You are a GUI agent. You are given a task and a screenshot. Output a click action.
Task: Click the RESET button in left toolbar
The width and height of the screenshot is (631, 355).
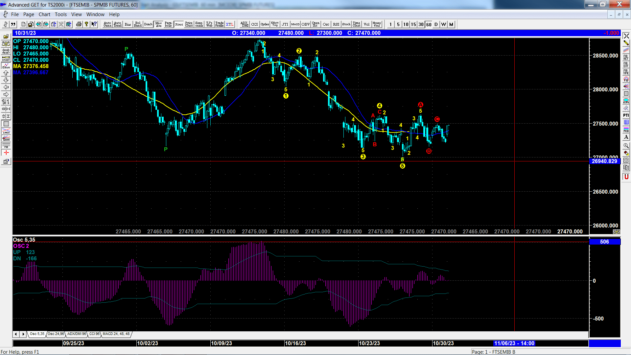pyautogui.click(x=6, y=51)
